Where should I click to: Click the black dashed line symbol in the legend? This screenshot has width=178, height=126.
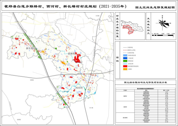tap(125, 53)
